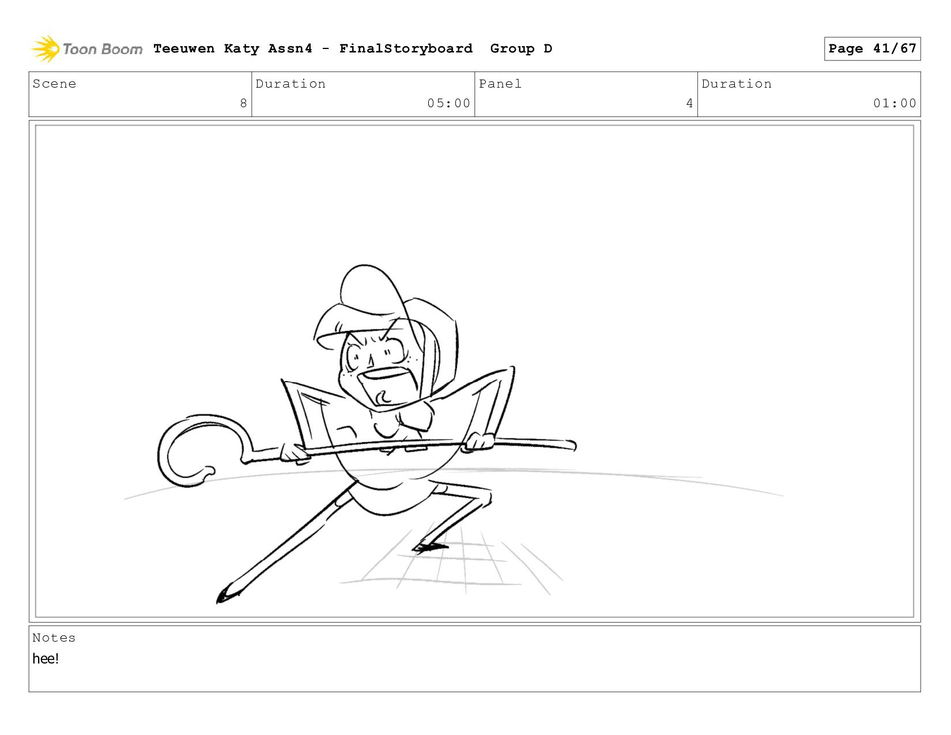This screenshot has height=735, width=951.
Task: Click the panel duration value '01:00'
Action: point(895,103)
